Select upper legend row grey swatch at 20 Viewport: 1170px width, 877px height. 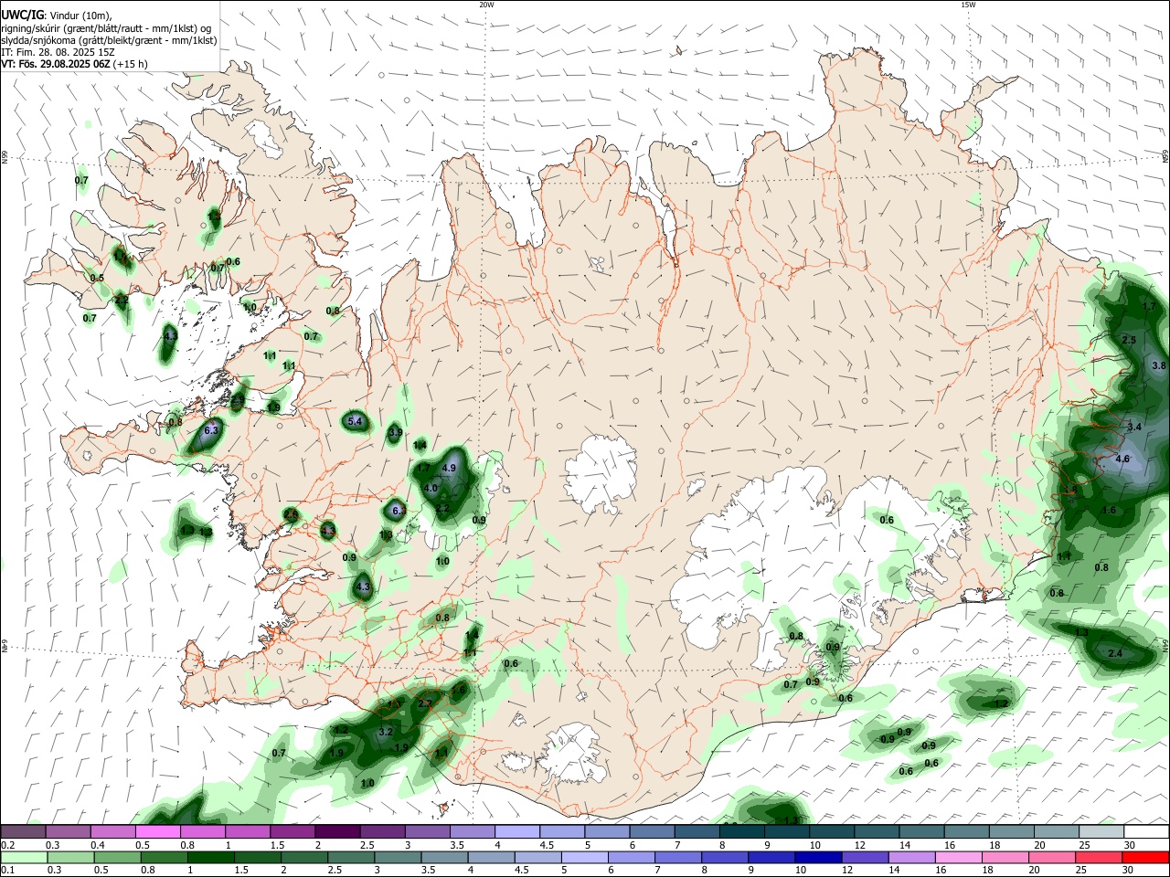tap(1057, 831)
